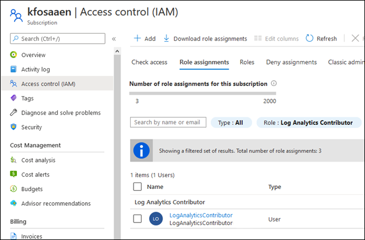Click the User type cell
Viewport: 365px width, 240px height.
tap(274, 219)
